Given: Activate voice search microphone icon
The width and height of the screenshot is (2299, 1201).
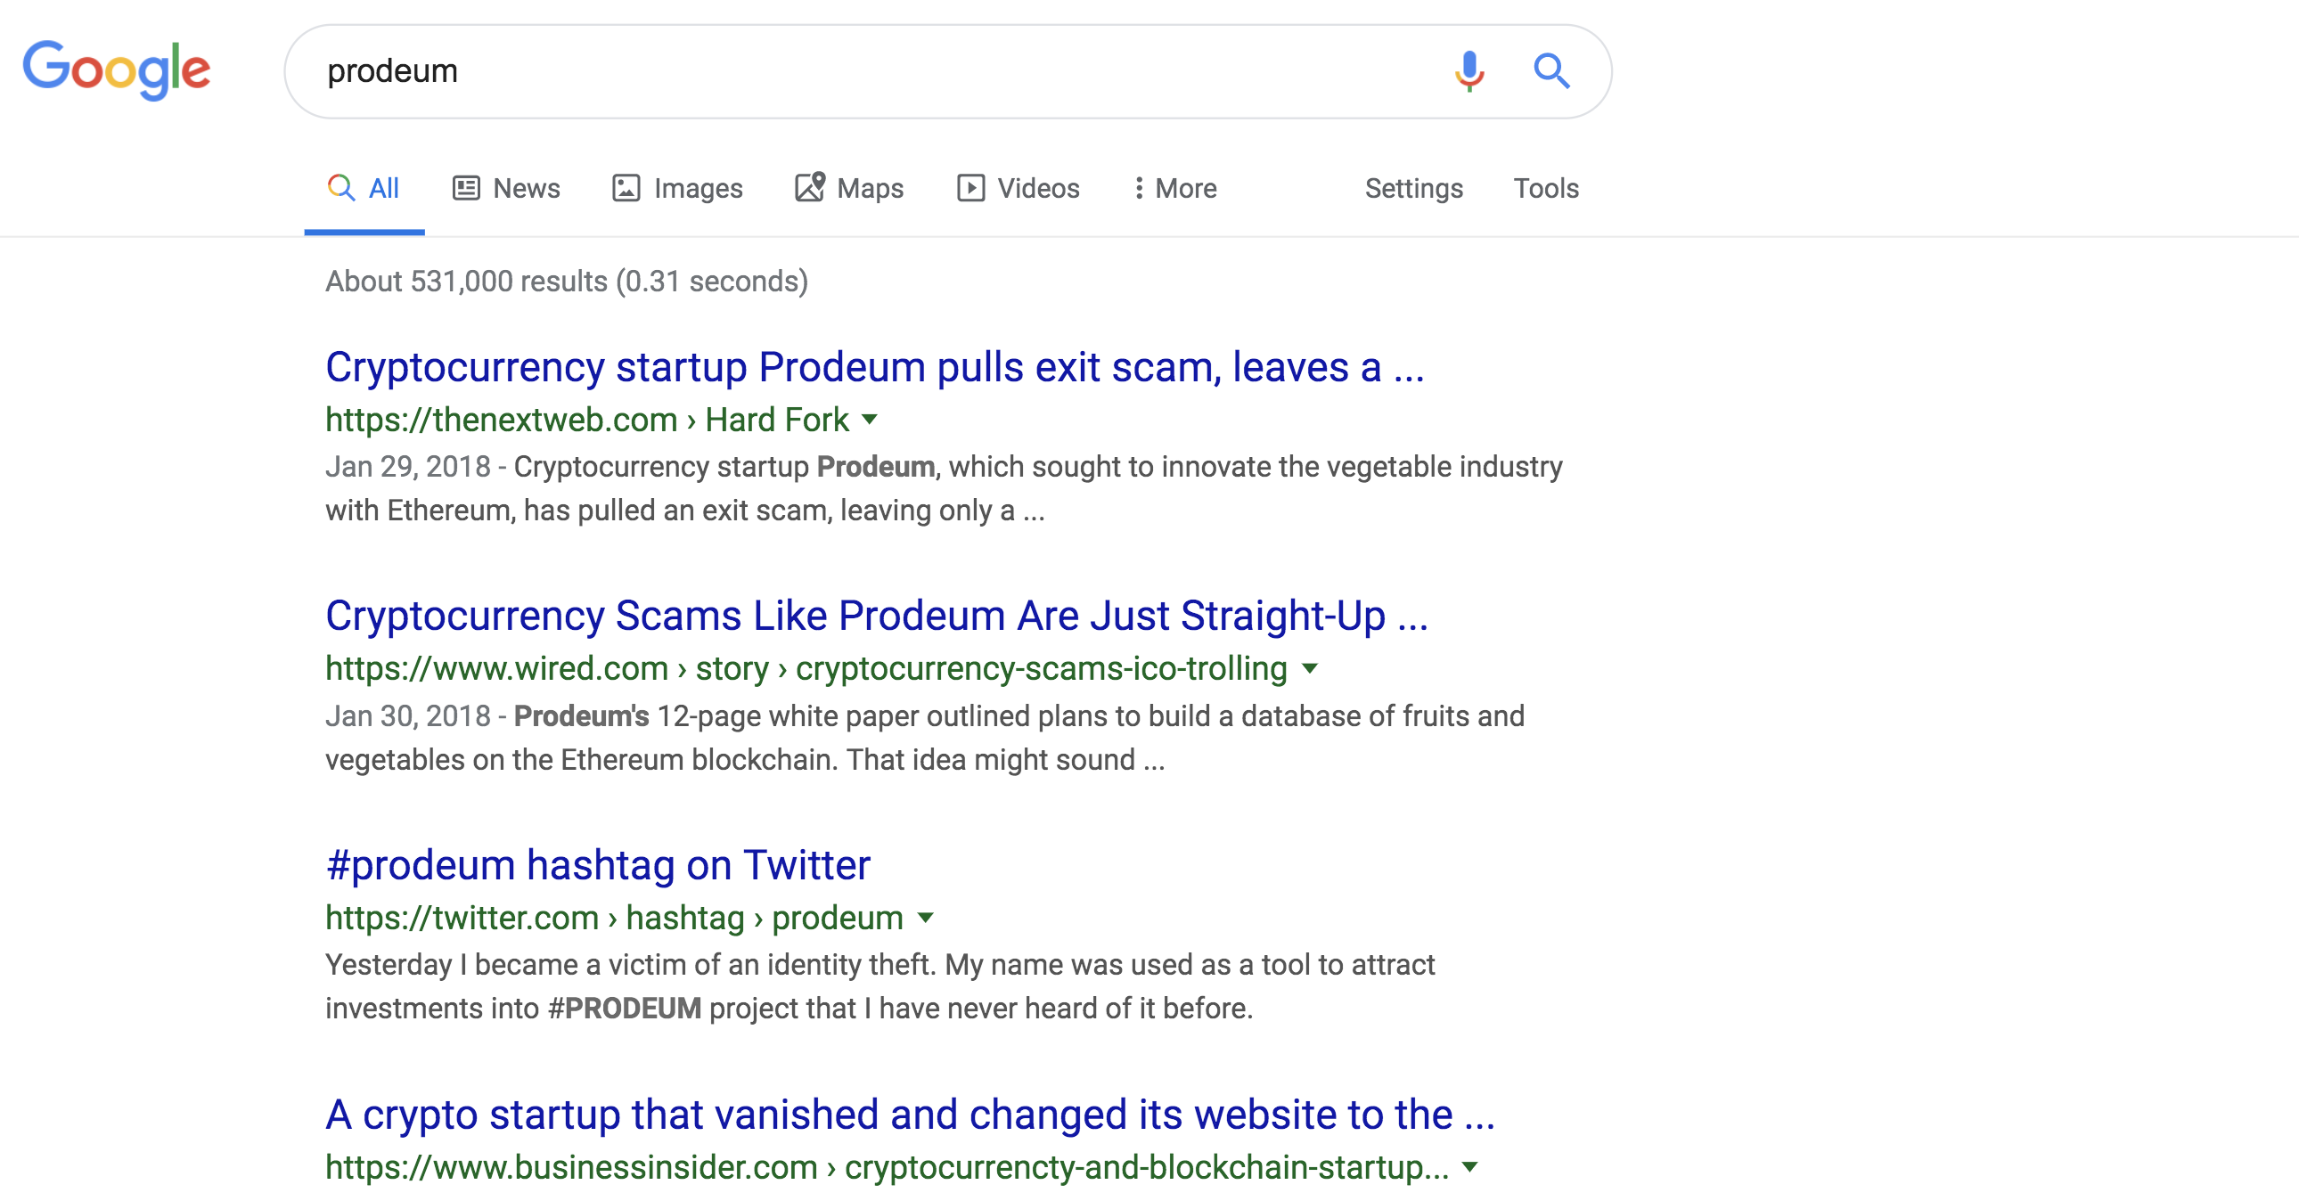Looking at the screenshot, I should [1469, 70].
